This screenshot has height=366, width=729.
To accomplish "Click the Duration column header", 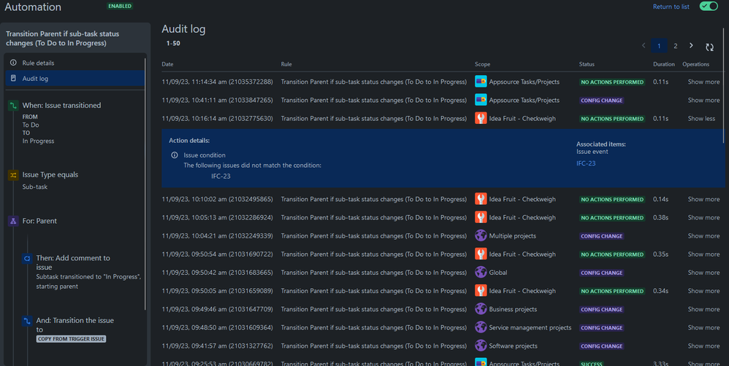I will 664,64.
